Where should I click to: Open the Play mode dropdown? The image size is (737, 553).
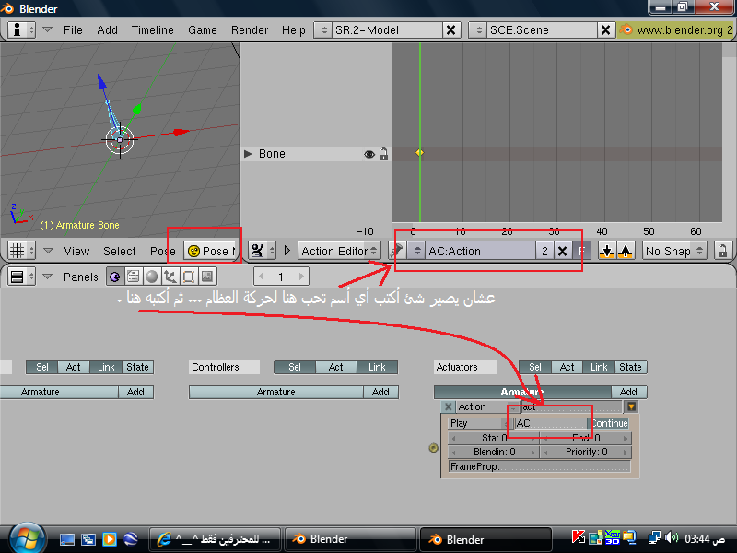479,423
